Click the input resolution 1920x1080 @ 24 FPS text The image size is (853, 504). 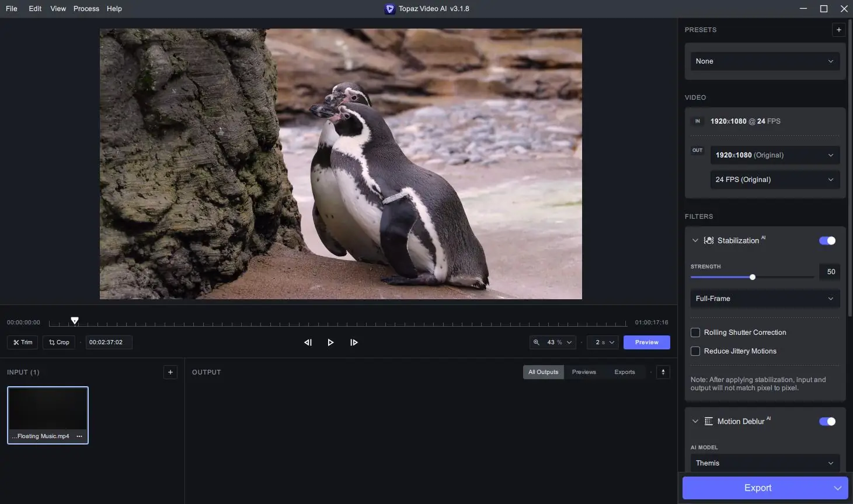click(x=746, y=121)
